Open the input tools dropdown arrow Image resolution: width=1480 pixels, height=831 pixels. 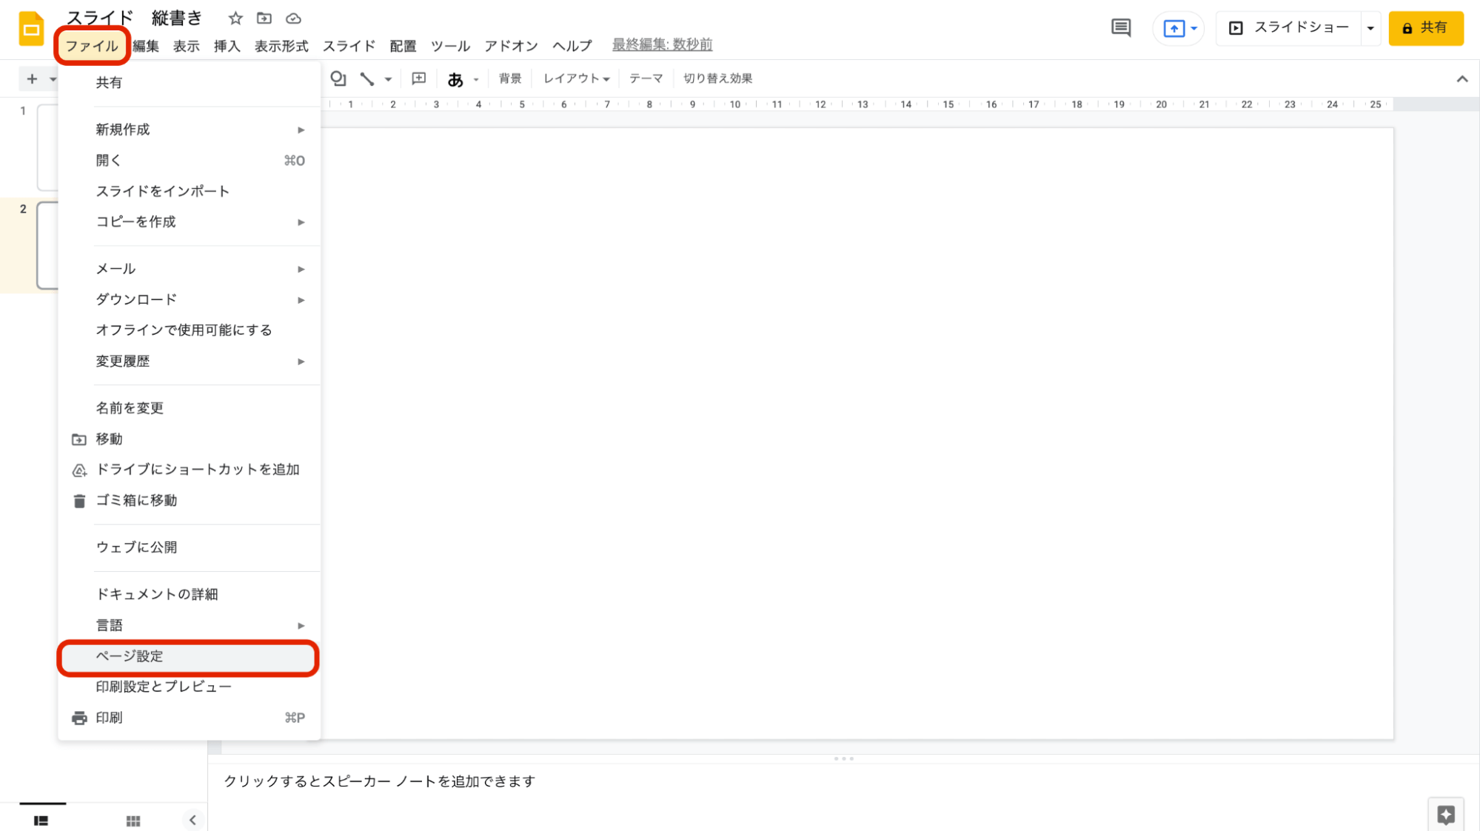[x=476, y=79]
